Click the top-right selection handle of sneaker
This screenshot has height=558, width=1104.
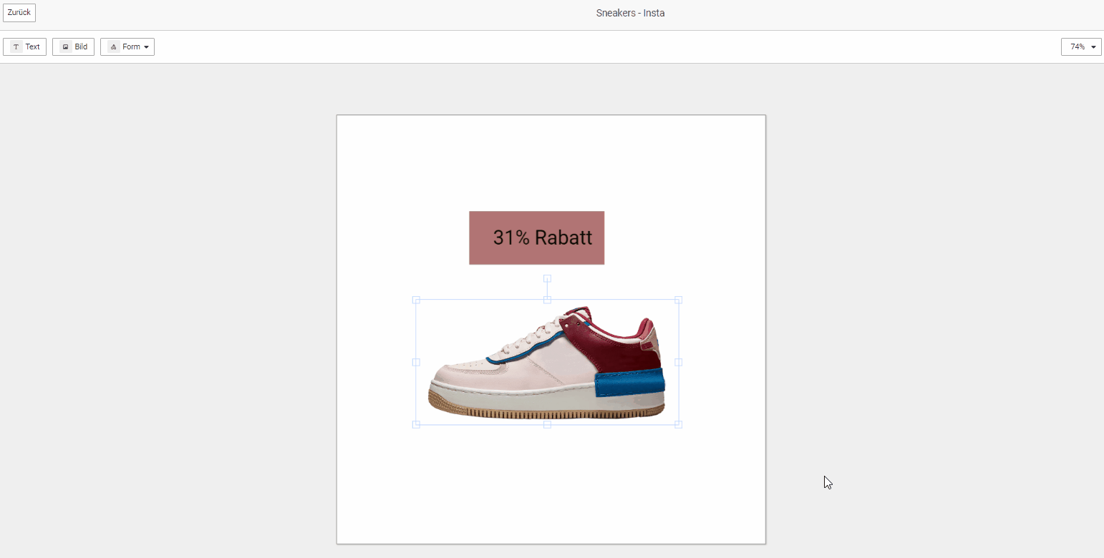click(x=679, y=300)
